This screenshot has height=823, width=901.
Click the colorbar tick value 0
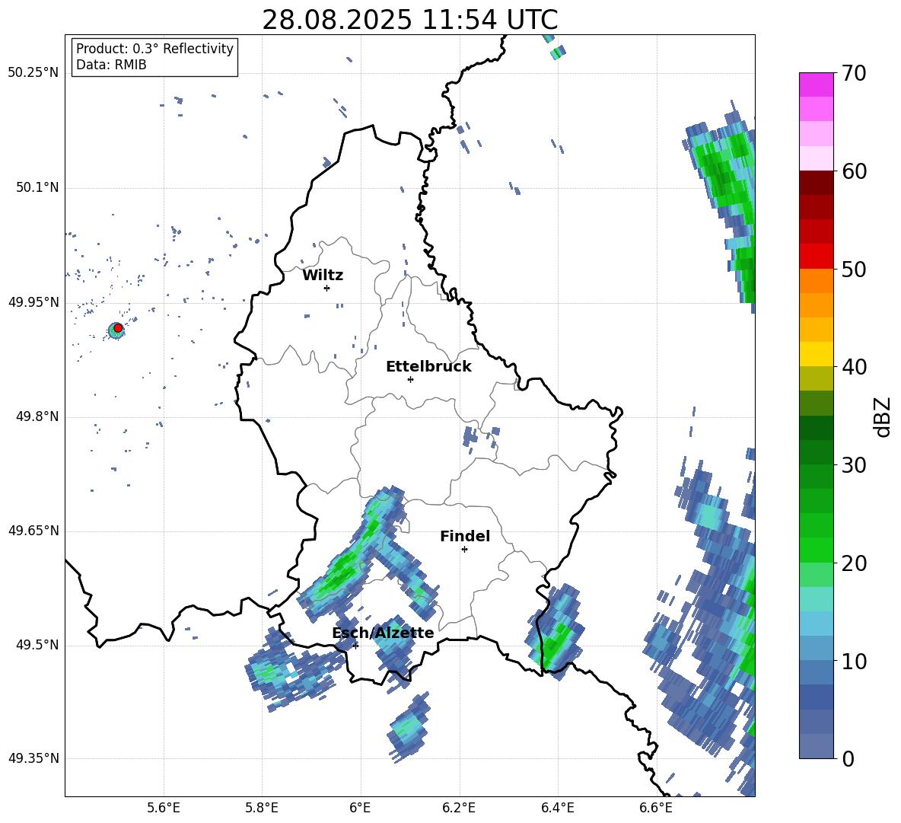tap(848, 759)
